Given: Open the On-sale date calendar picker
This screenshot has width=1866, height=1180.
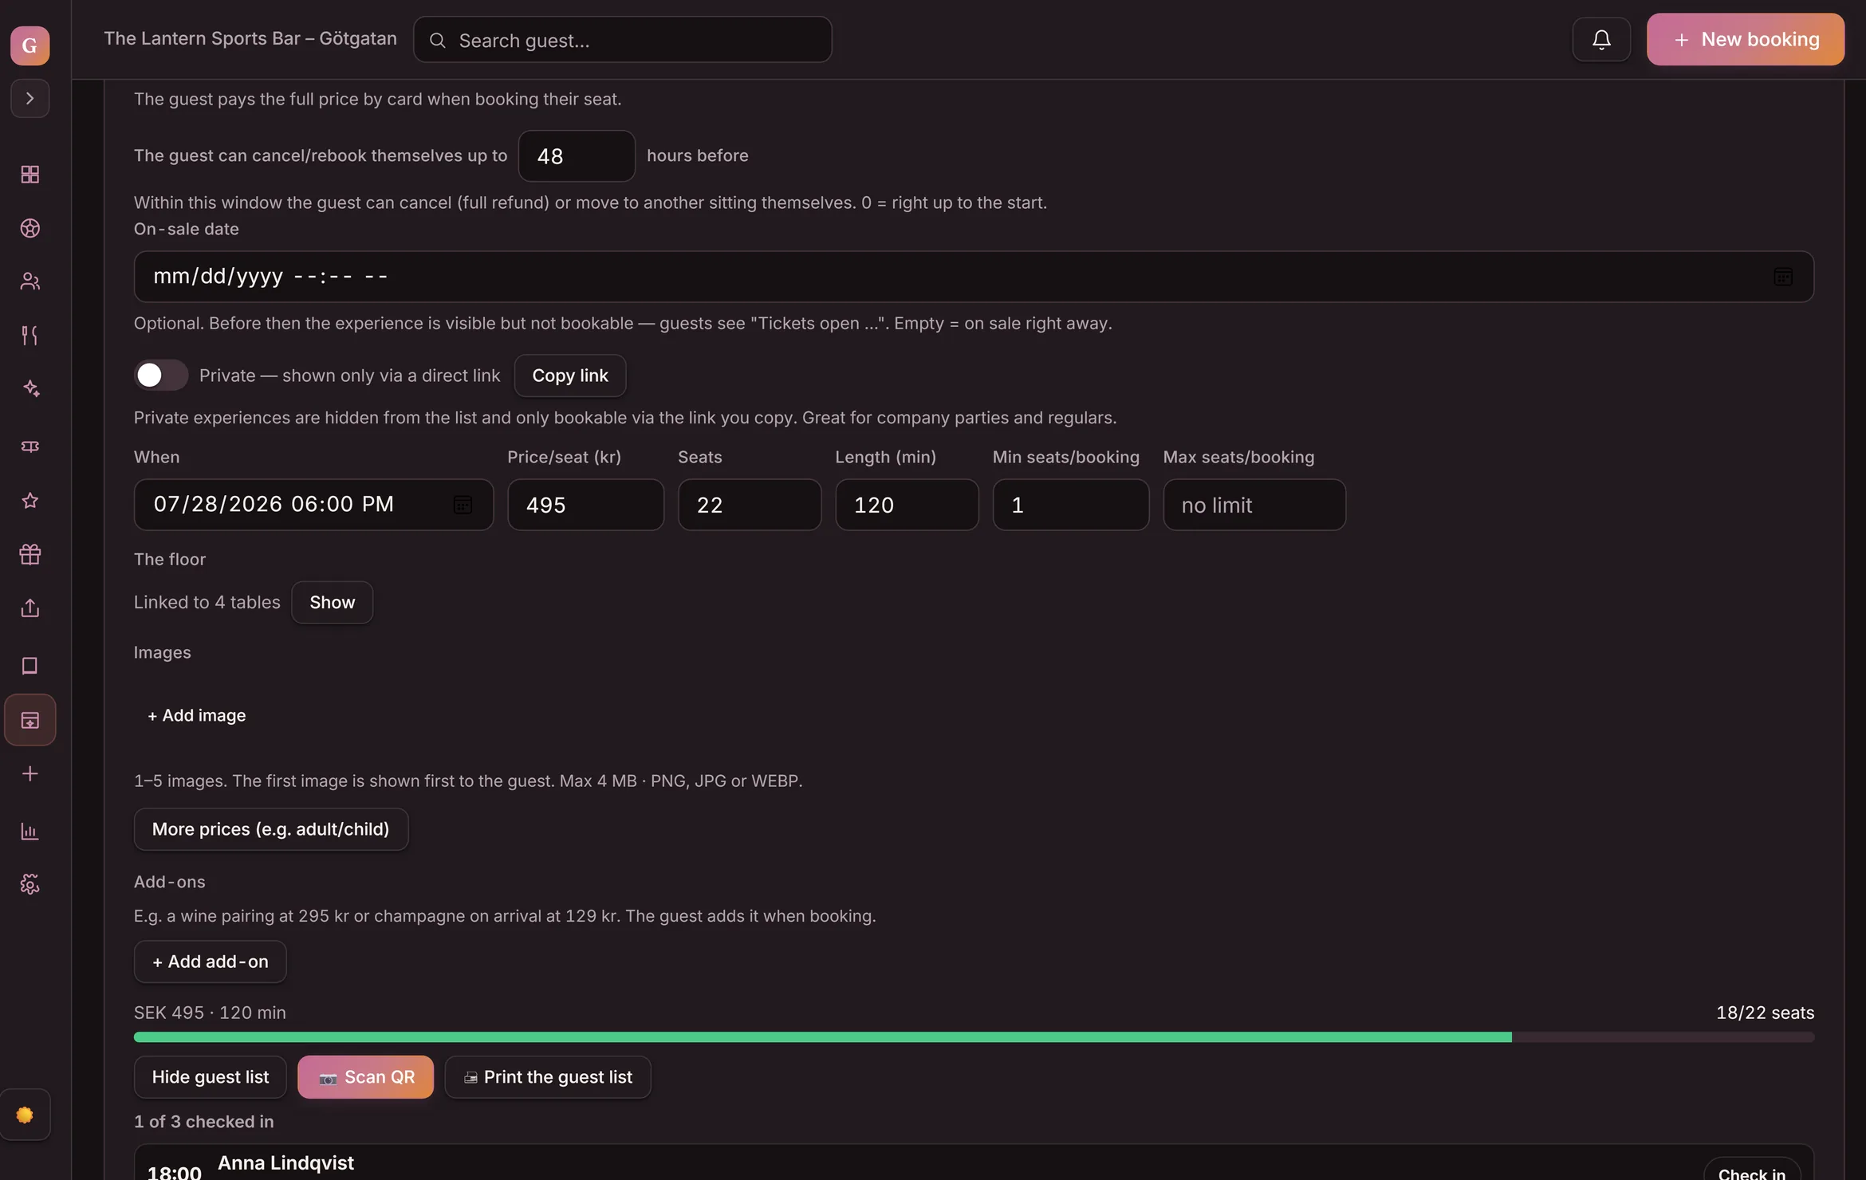Looking at the screenshot, I should 1783,277.
